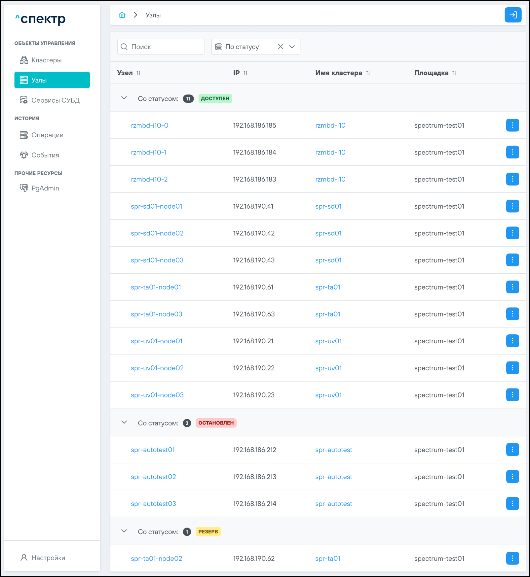Open the spr-uv01 cluster link in the spr-uv01-node01 row
The height and width of the screenshot is (577, 530).
pyautogui.click(x=328, y=341)
